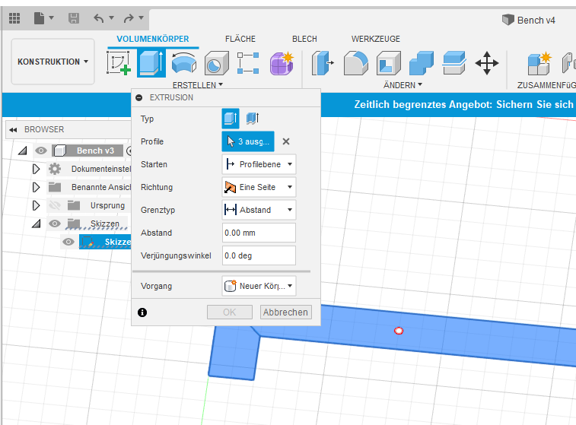Open the Starten Profilebene dropdown
576x425 pixels.
point(259,164)
